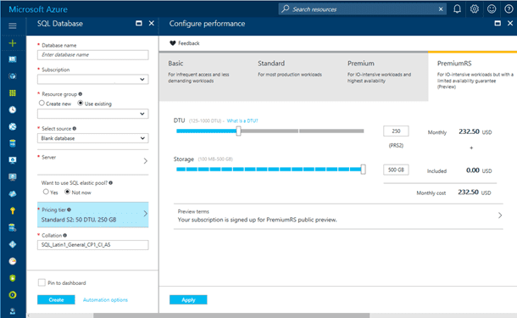Click the info icon next to Resource group
Image resolution: width=517 pixels, height=318 pixels.
tap(81, 94)
